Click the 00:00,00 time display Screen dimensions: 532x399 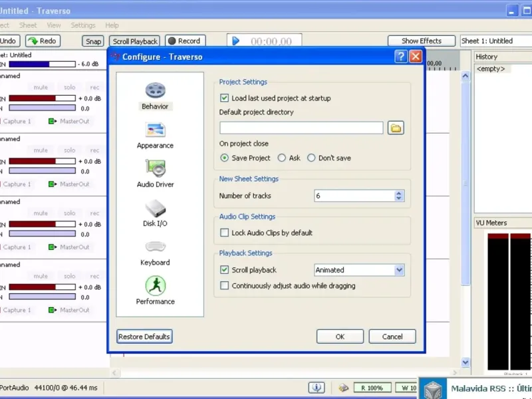tap(271, 41)
